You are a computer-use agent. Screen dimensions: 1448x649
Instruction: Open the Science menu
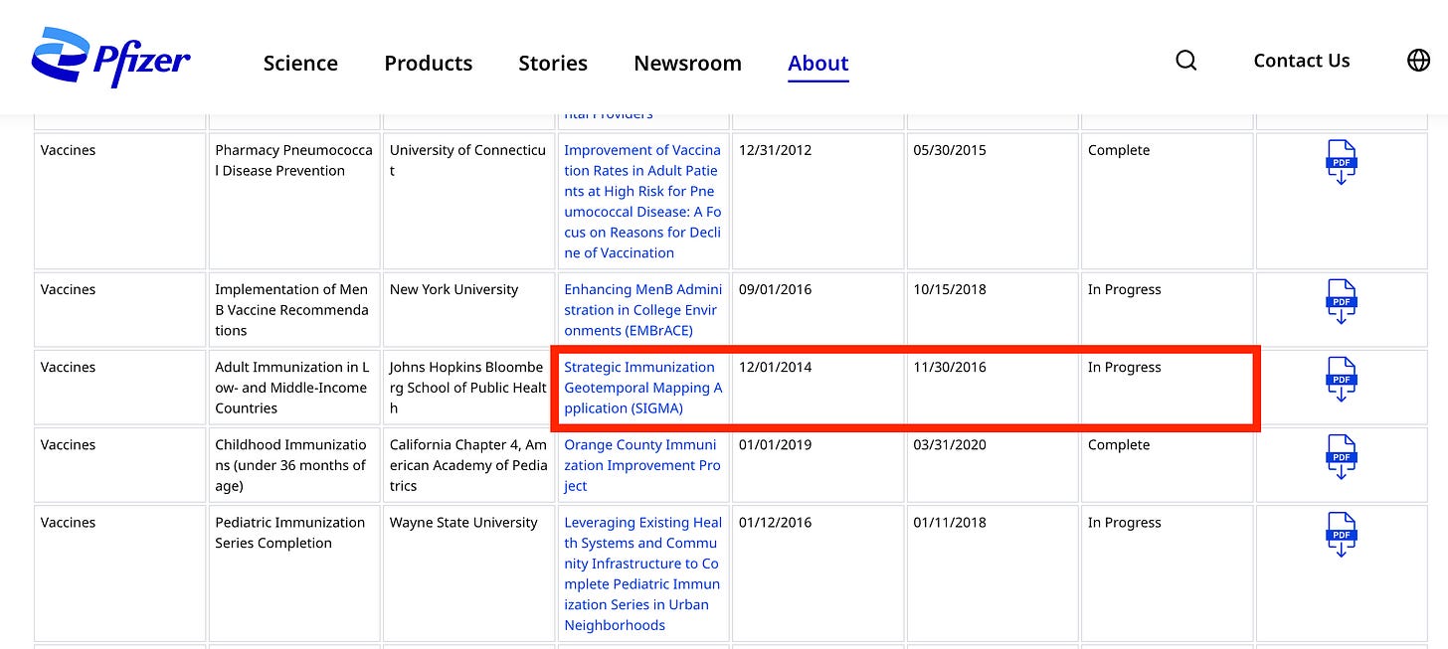click(x=300, y=63)
